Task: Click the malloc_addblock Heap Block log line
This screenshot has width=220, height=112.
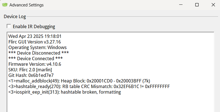Action: [x=79, y=81]
